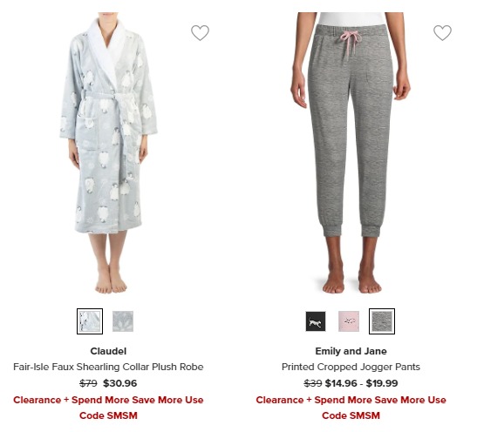This screenshot has height=432, width=477.
Task: Click the robe's crossed-out $79 price
Action: pyautogui.click(x=88, y=383)
